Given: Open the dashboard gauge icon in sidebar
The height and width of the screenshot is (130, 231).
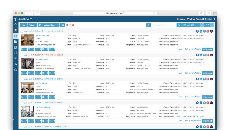Looking at the screenshot, I should [x=16, y=25].
